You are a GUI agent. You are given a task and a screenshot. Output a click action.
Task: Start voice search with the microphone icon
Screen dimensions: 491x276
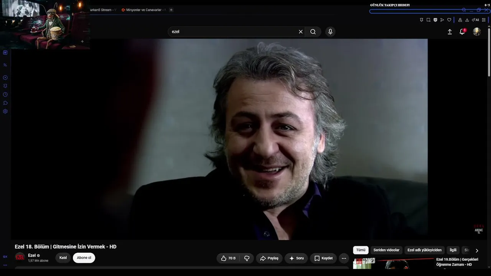(x=330, y=32)
